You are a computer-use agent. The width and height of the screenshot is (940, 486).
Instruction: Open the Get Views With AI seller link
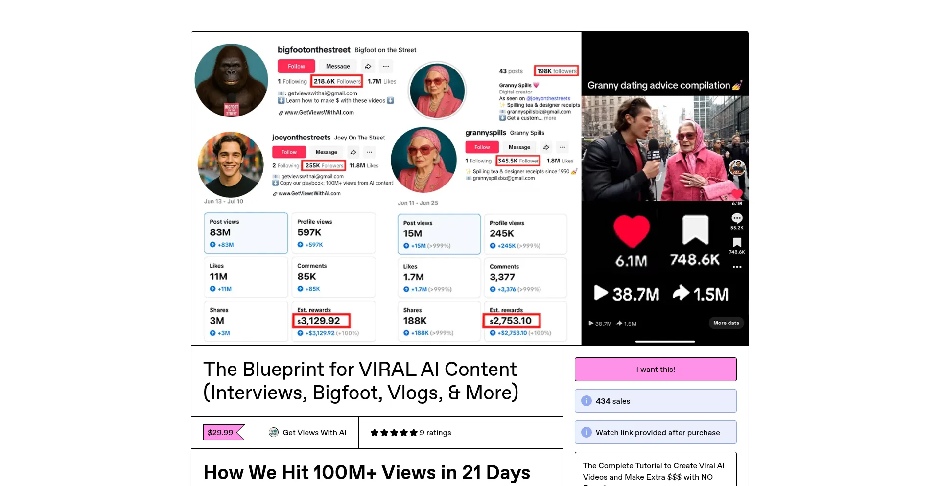tap(314, 433)
